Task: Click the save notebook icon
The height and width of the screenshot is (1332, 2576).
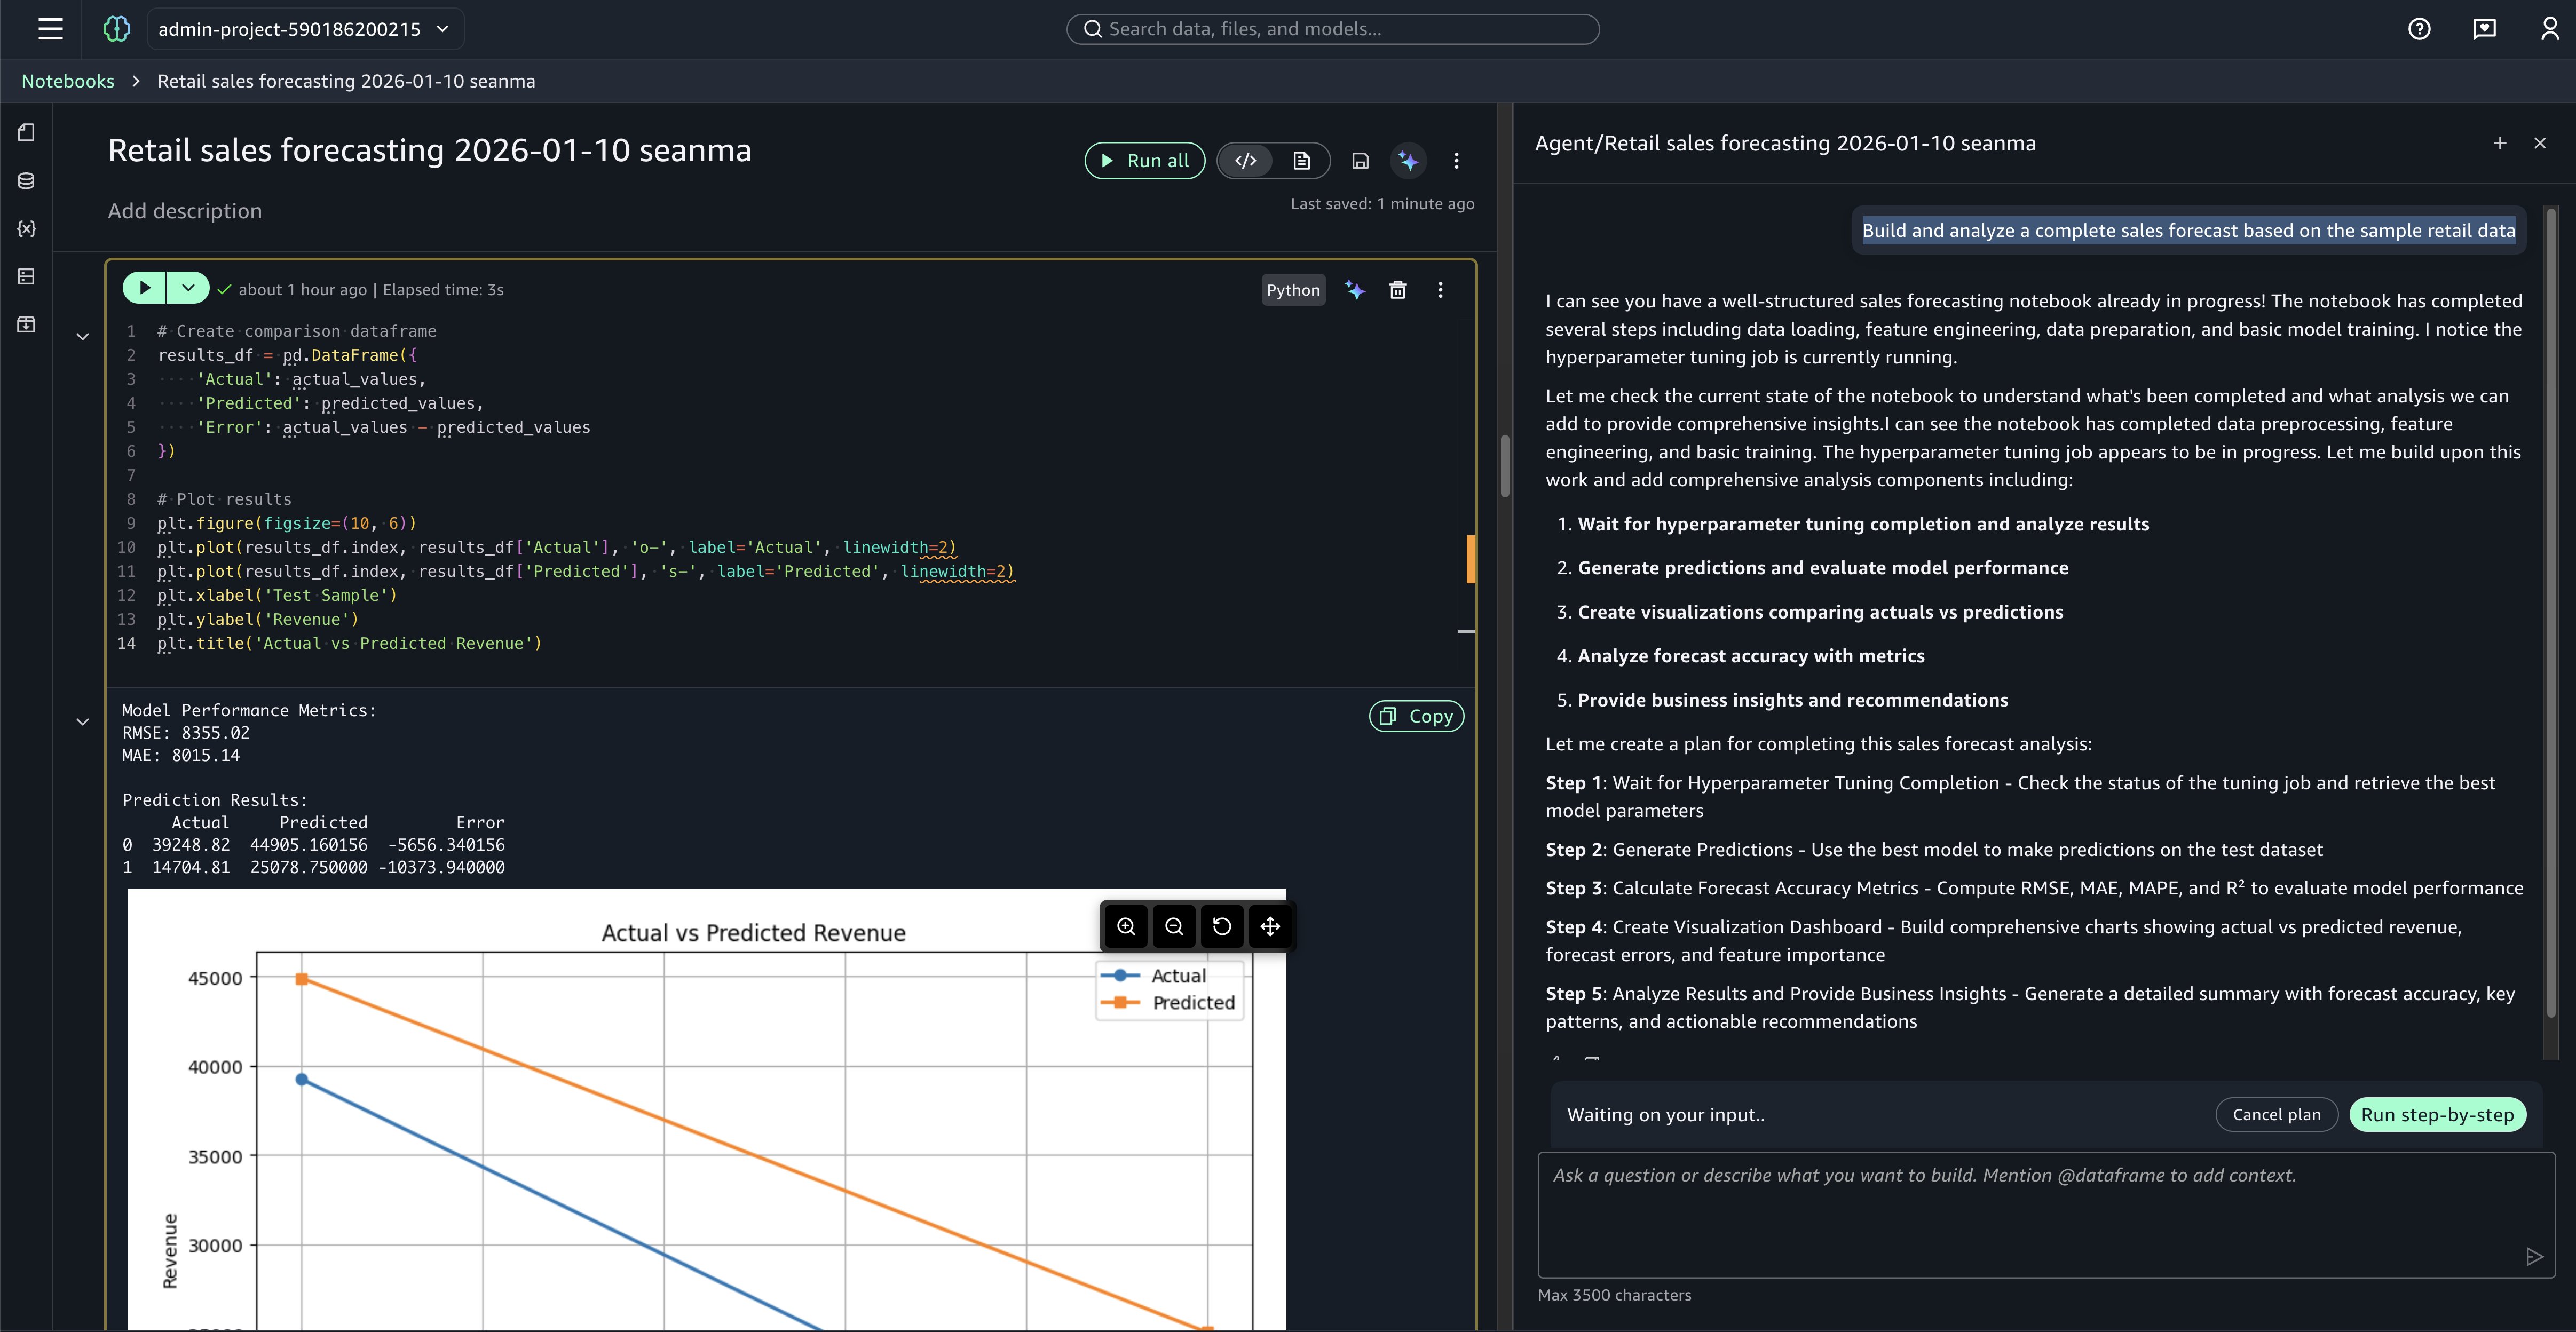Action: click(1360, 161)
